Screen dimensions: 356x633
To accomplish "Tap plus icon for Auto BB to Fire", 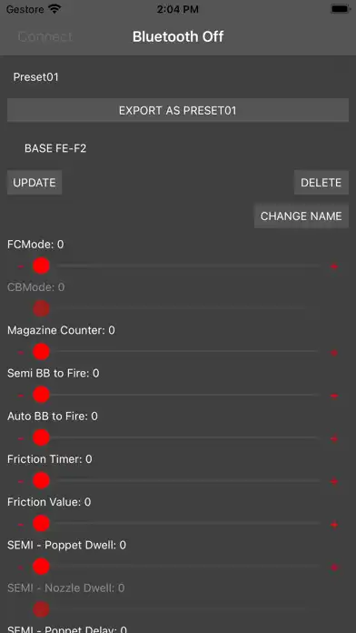I will (334, 438).
